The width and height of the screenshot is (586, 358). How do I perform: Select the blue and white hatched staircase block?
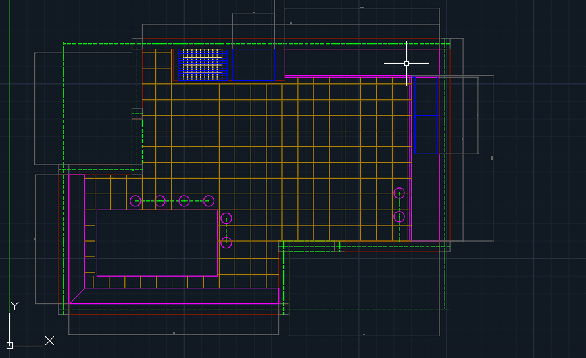[203, 64]
